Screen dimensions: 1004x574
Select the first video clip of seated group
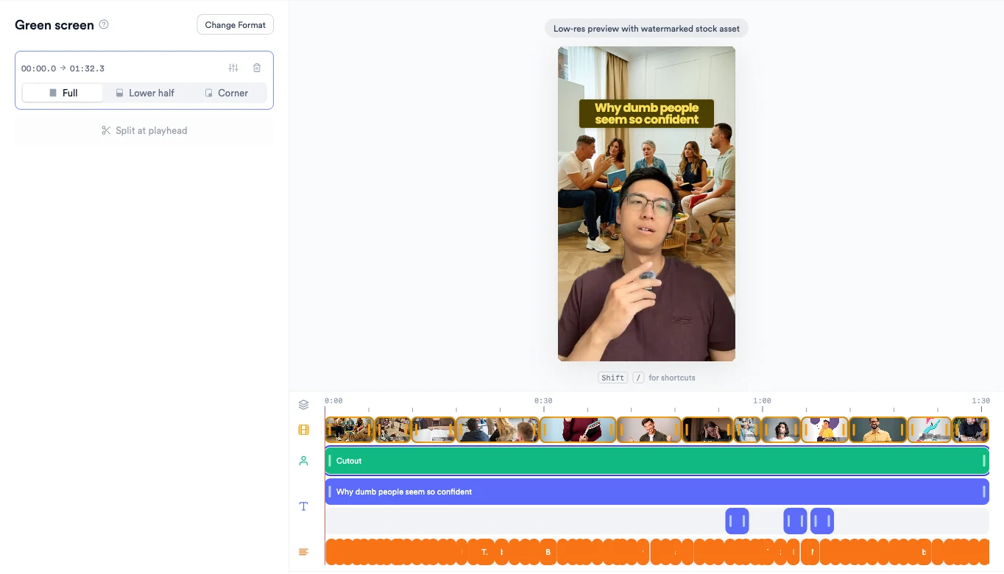click(x=350, y=430)
